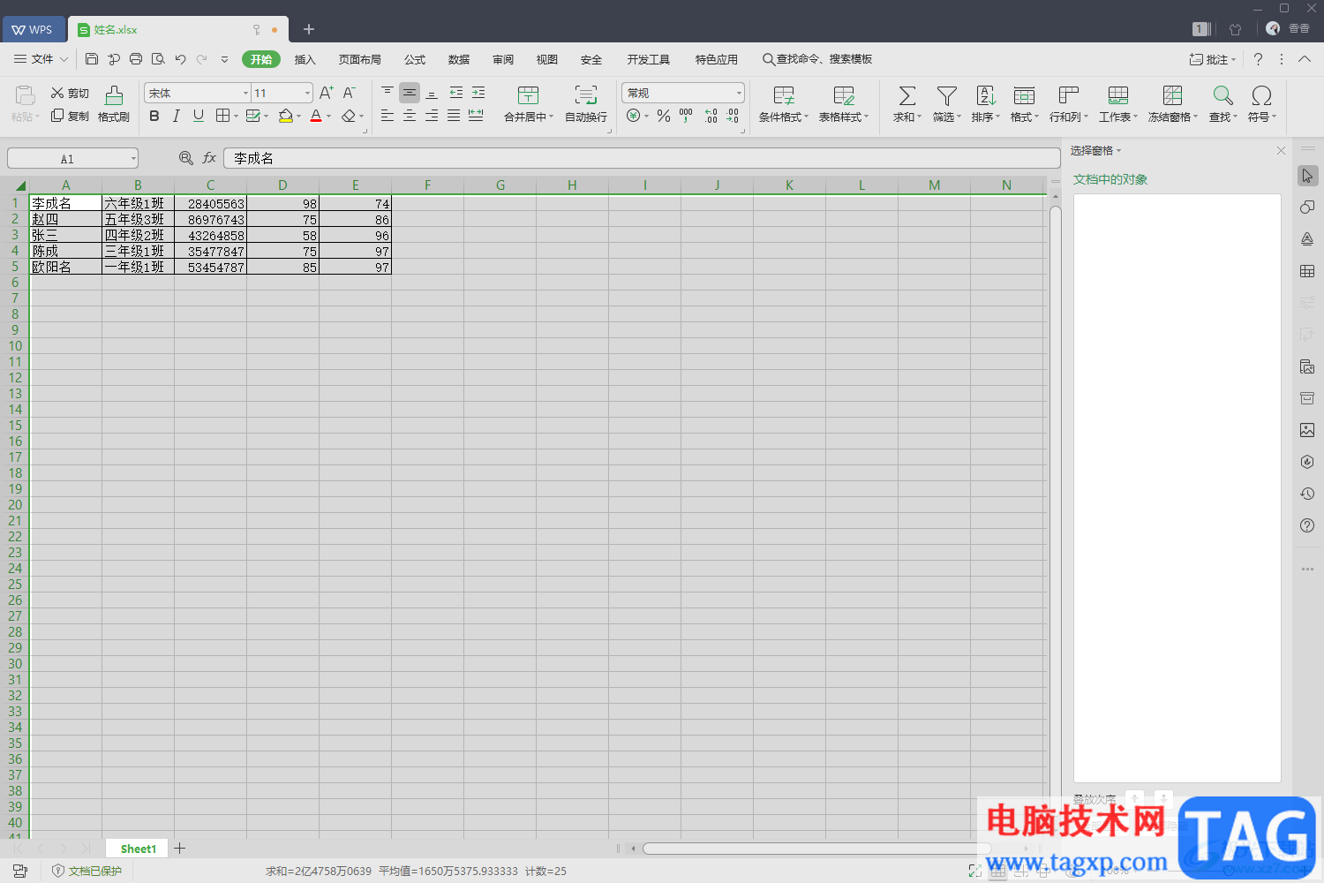Screen dimensions: 1324x883
Task: Switch to the 审阅 ribbon tab
Action: 503,59
